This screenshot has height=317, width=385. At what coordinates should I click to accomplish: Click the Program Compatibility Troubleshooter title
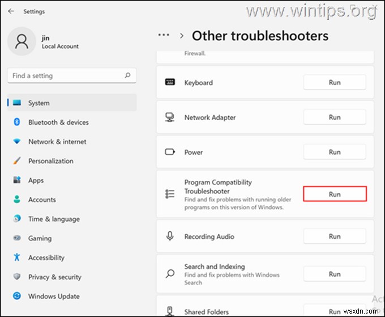click(218, 187)
